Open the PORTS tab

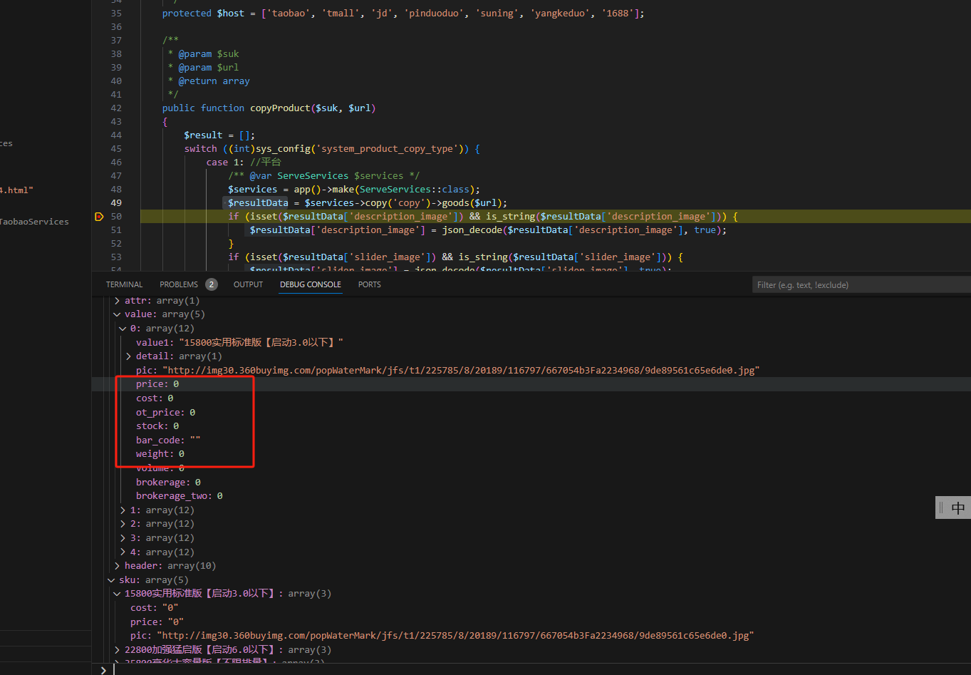tap(370, 284)
